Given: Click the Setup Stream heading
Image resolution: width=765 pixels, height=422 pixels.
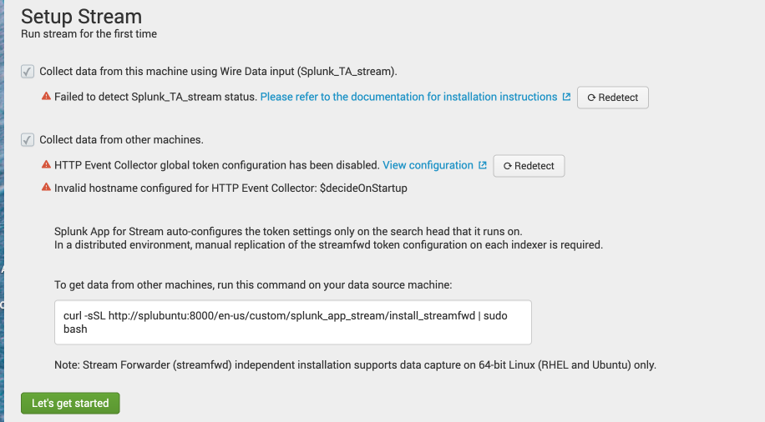Looking at the screenshot, I should (x=82, y=17).
